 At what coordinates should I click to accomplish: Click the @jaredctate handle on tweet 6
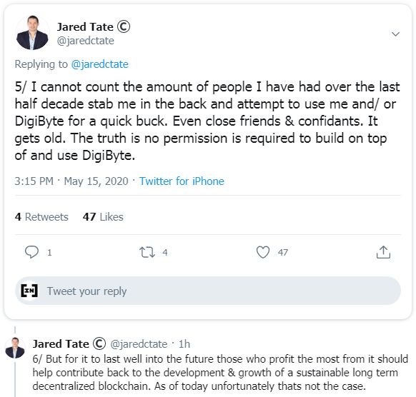pos(139,344)
